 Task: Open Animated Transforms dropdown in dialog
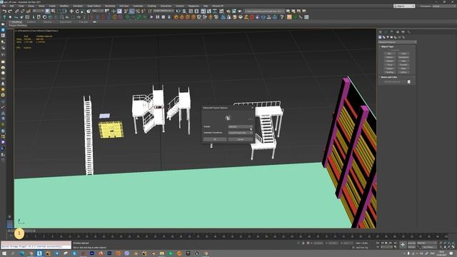(241, 133)
